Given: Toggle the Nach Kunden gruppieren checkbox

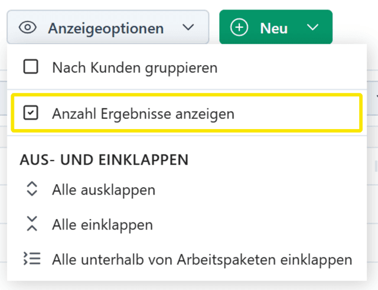Looking at the screenshot, I should point(31,67).
